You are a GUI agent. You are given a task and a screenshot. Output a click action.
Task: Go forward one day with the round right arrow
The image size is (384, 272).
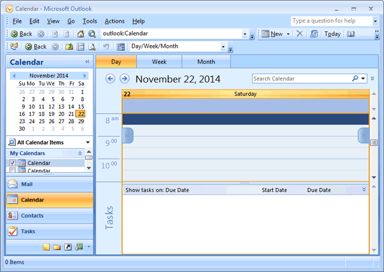tap(124, 78)
